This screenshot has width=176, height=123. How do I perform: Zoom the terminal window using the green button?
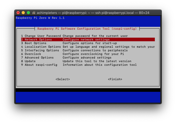click(x=28, y=13)
